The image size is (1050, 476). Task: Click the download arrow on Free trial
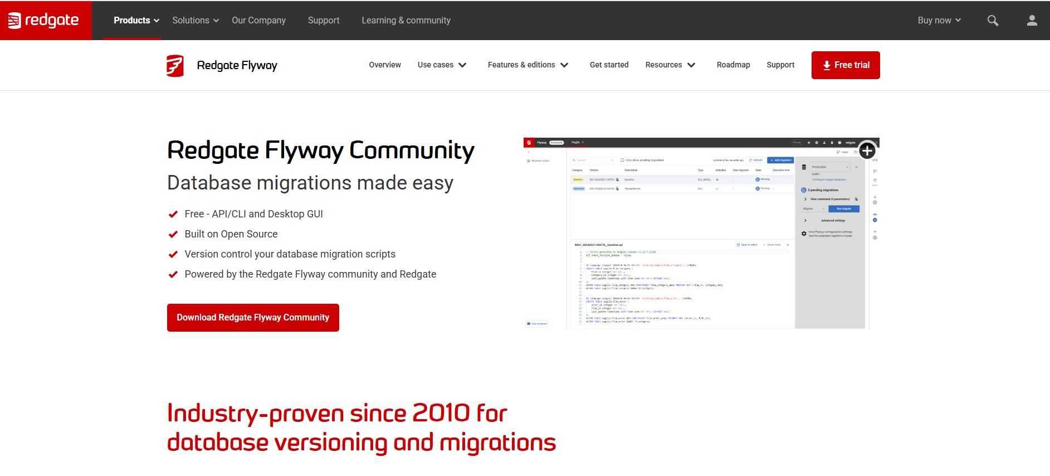point(827,65)
